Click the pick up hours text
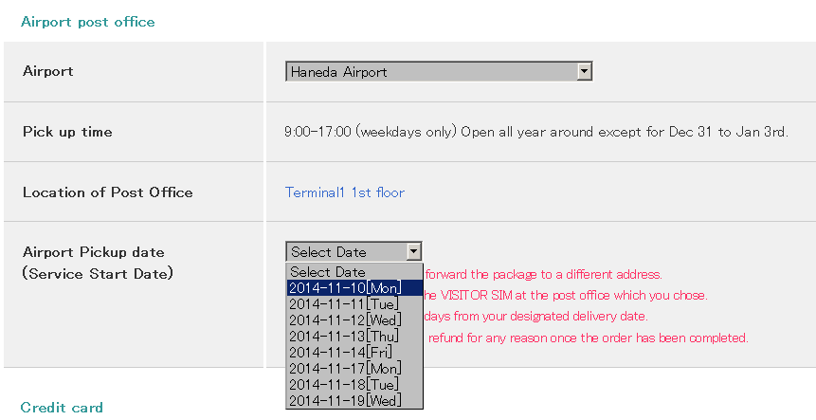 [535, 132]
